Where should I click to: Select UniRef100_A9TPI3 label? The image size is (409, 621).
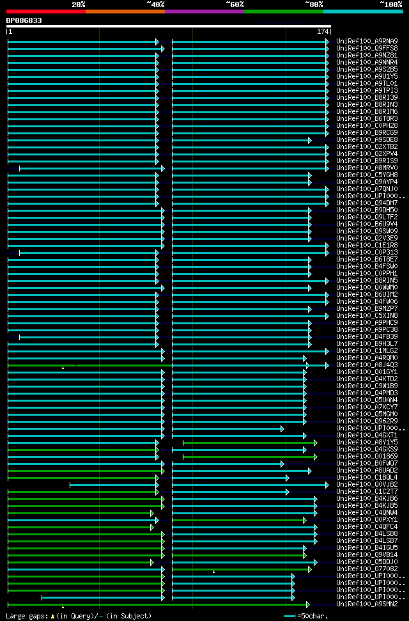click(x=367, y=91)
